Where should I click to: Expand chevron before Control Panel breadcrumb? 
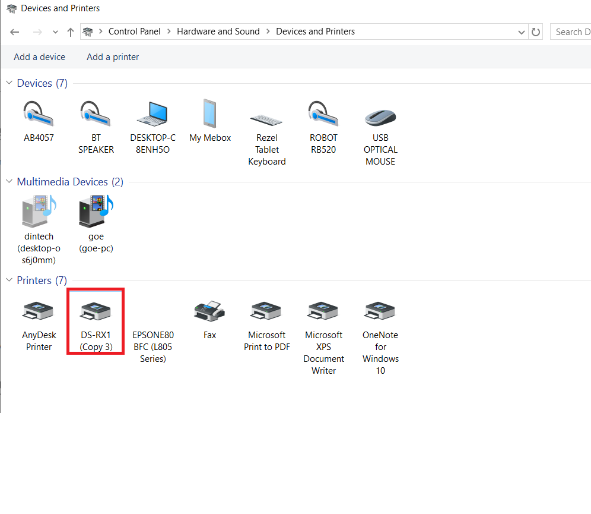[x=101, y=31]
